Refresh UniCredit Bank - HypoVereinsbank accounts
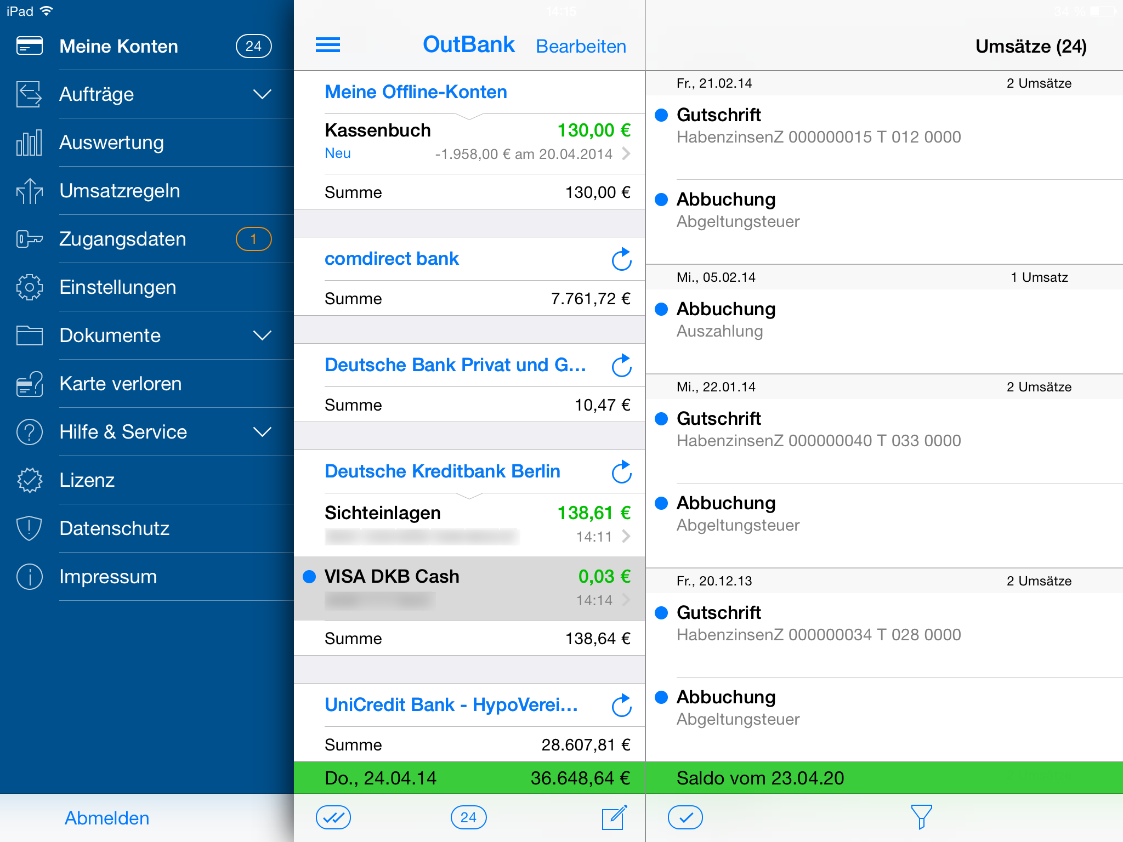The width and height of the screenshot is (1123, 842). [x=621, y=706]
